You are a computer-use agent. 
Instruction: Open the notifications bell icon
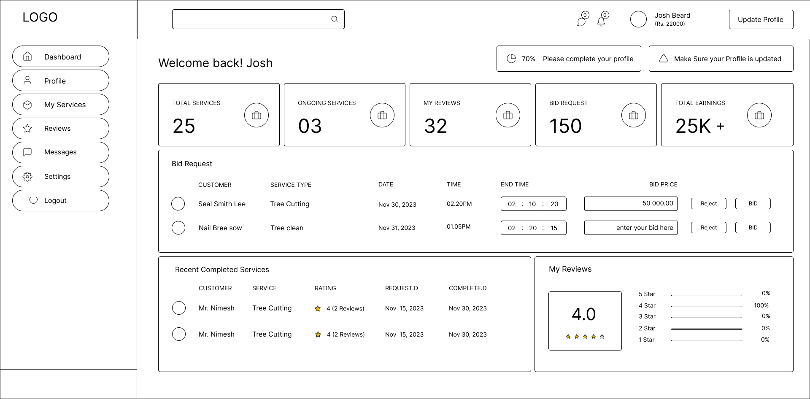pos(601,22)
